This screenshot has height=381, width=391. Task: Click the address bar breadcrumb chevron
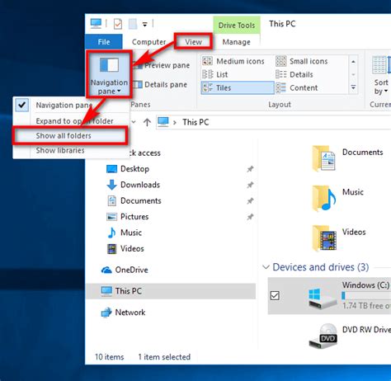174,122
